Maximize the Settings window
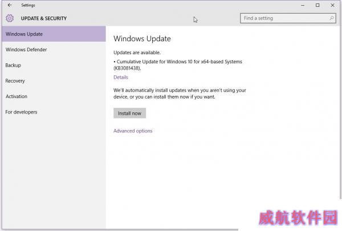 pos(317,5)
